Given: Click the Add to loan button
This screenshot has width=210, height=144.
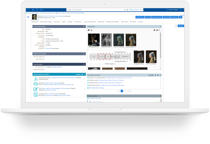Looking at the screenshot, I should [166, 17].
